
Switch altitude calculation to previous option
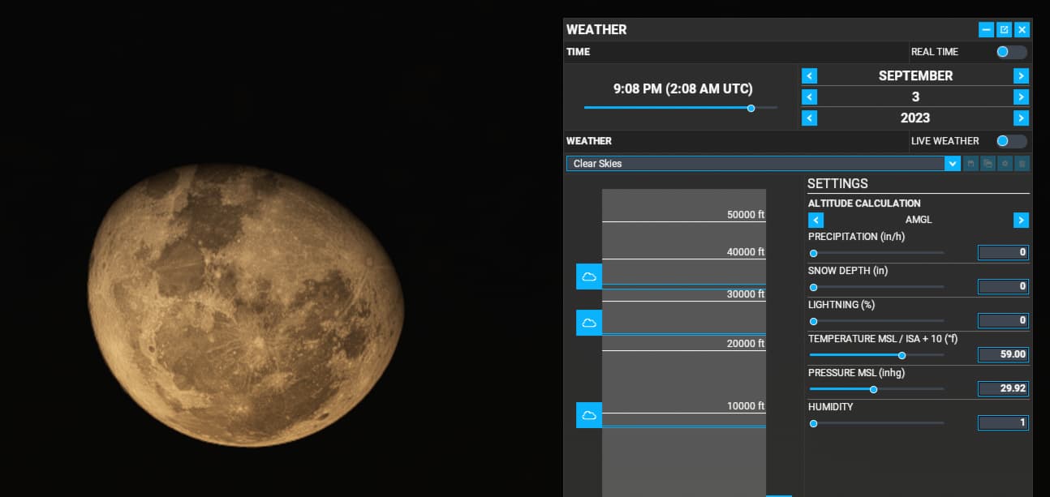pyautogui.click(x=816, y=221)
